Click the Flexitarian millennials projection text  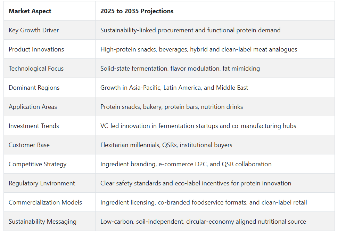[x=166, y=145]
